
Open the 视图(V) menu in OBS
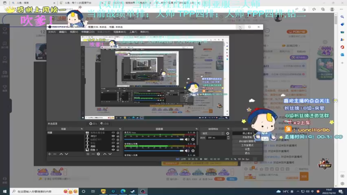74,32
